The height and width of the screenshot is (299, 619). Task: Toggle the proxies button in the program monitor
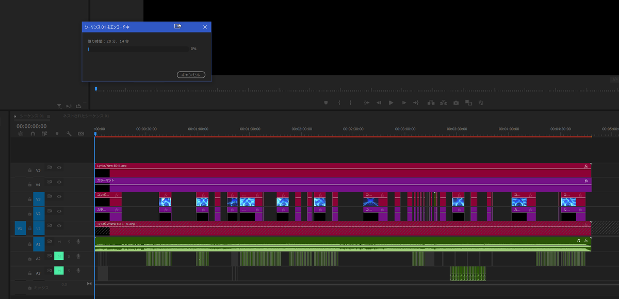[481, 103]
